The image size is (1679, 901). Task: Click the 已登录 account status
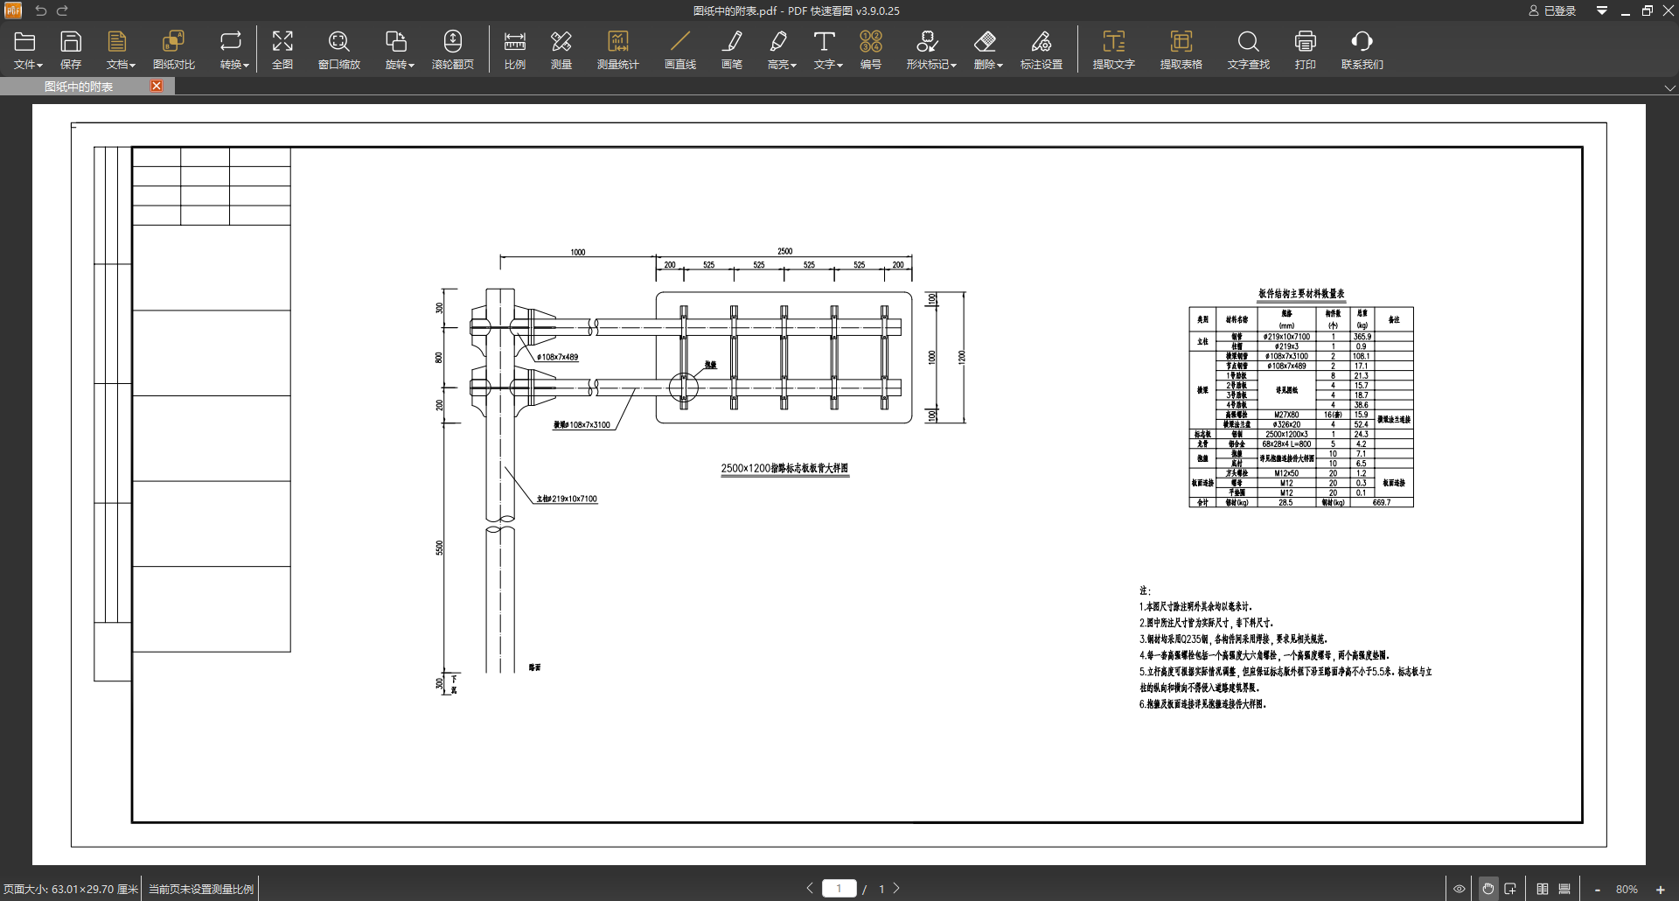coord(1552,10)
